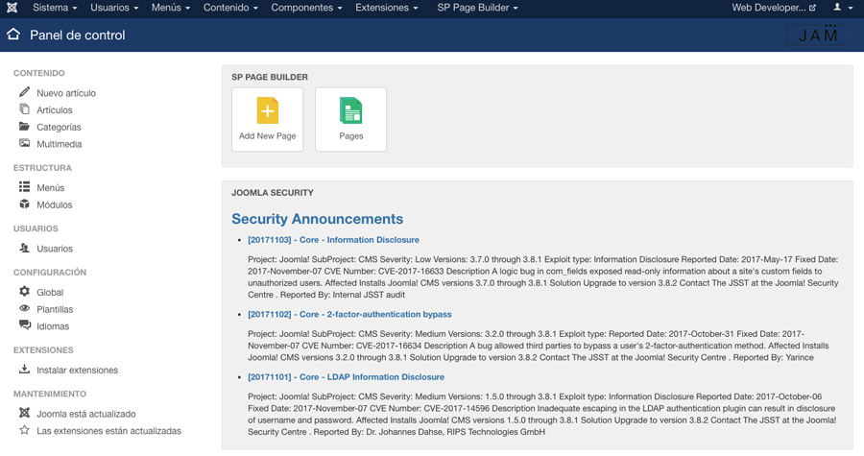864x456 pixels.
Task: Click the MANTENIMIENTO sidebar section heading
Action: click(x=50, y=394)
